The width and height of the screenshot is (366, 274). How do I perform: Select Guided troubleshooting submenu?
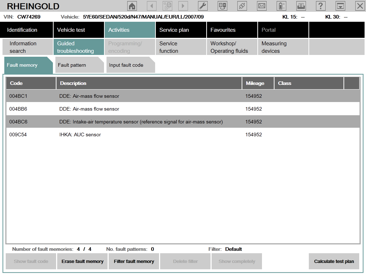79,47
